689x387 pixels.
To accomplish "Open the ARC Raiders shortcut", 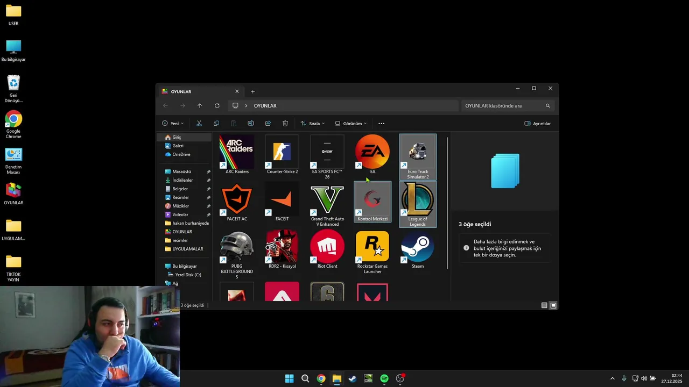I will click(x=237, y=155).
